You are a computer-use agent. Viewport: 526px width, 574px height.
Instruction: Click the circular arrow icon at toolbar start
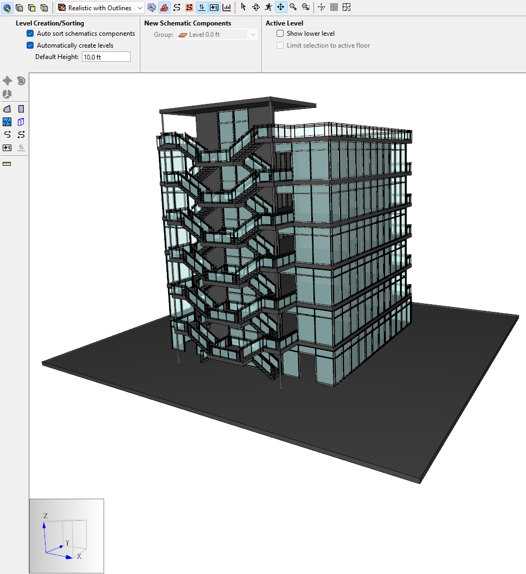click(x=7, y=8)
